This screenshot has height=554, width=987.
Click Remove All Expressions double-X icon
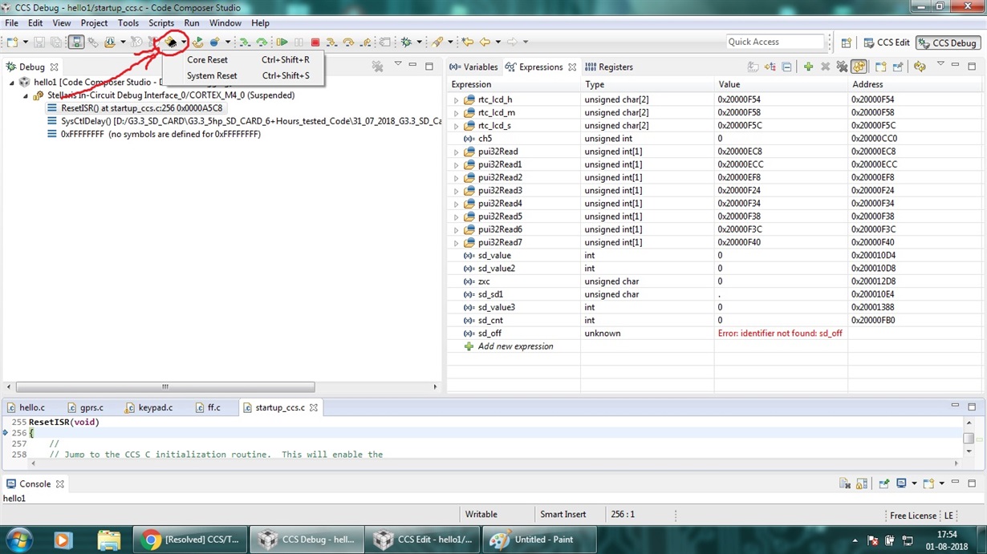tap(842, 67)
